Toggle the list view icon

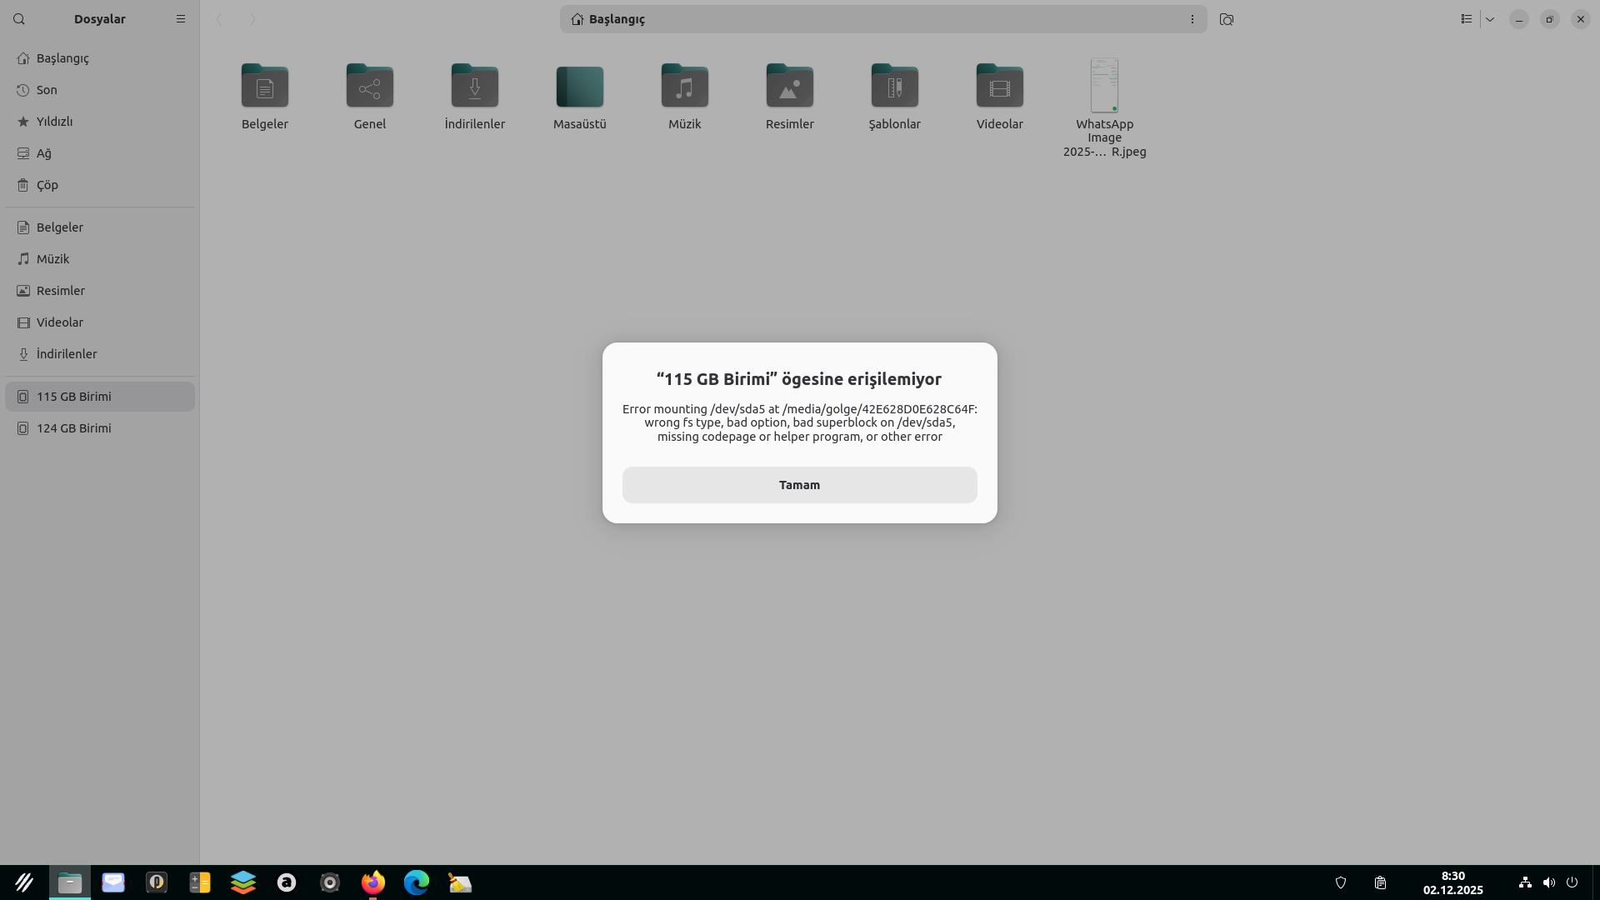[1466, 19]
